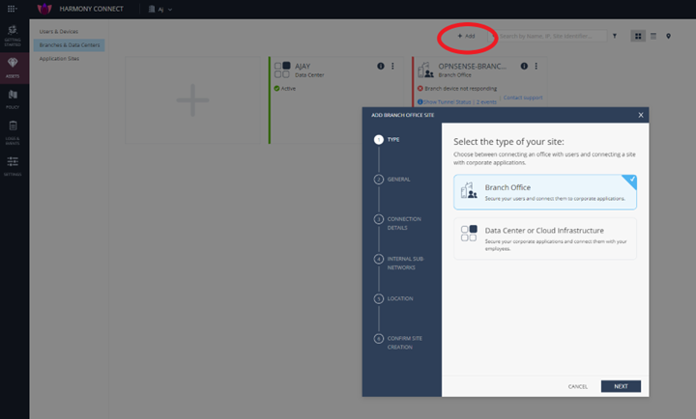Click the Harmony Connect lotus logo
Image resolution: width=696 pixels, height=419 pixels.
[x=44, y=9]
